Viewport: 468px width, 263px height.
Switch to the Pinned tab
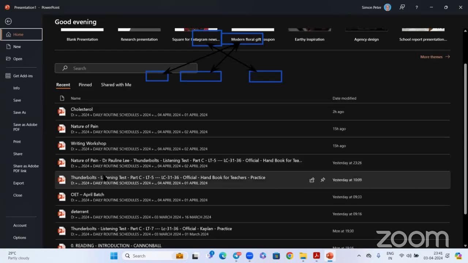coord(85,85)
